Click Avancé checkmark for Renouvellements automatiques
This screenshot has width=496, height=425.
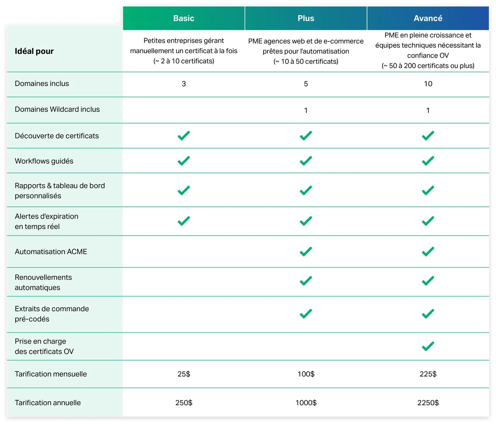(428, 281)
